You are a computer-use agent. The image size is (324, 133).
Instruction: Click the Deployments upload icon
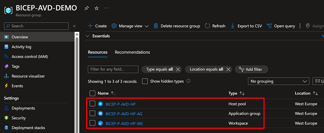click(x=6, y=108)
